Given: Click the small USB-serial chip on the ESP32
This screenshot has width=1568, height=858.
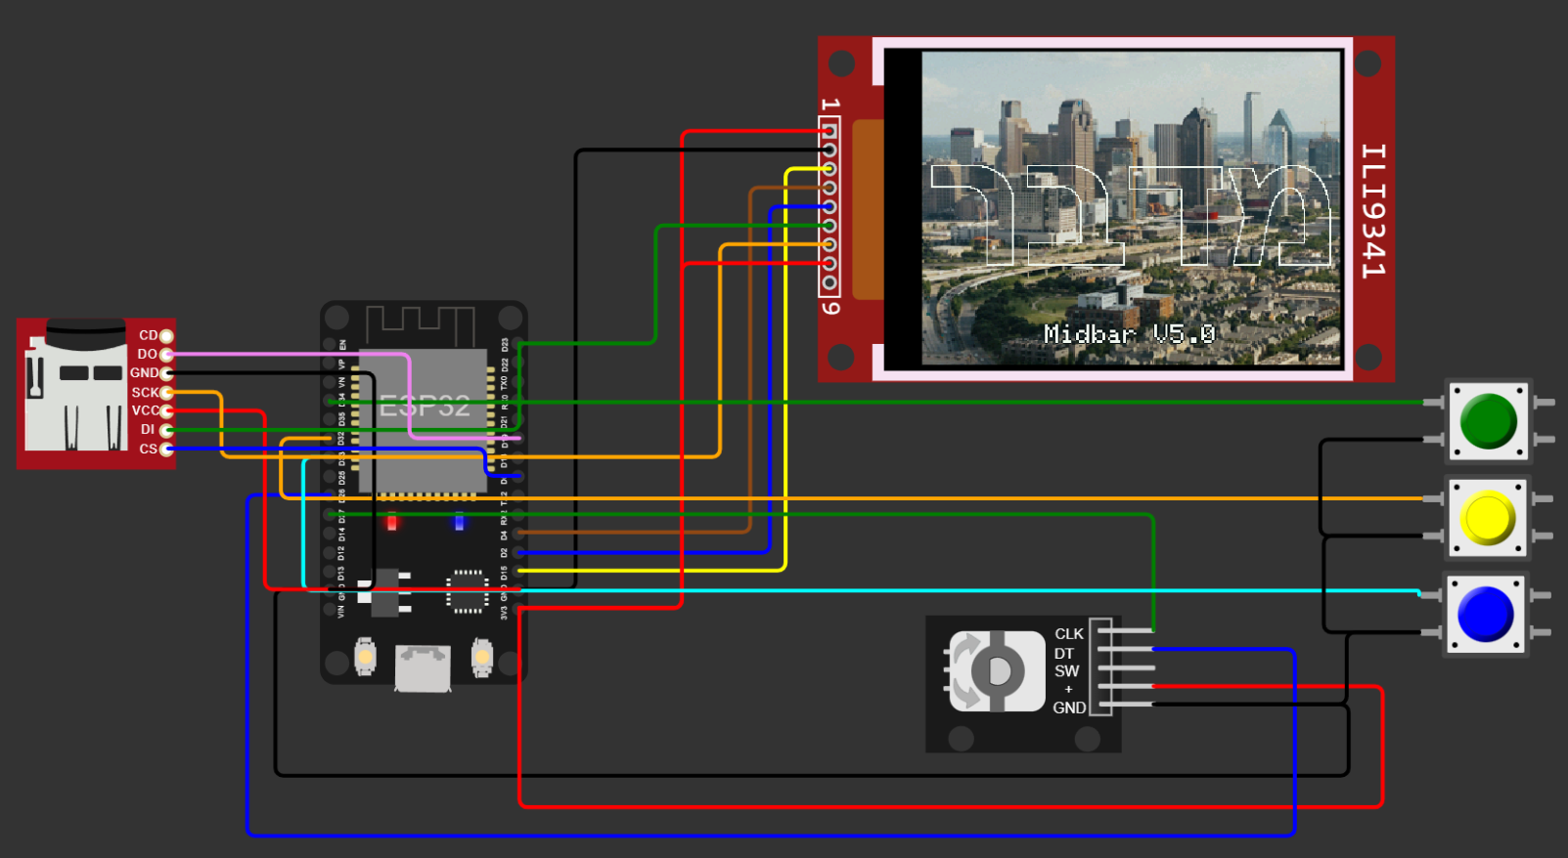Looking at the screenshot, I should [x=468, y=591].
